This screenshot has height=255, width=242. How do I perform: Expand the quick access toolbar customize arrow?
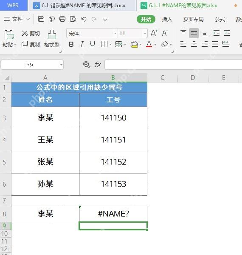tap(105, 20)
